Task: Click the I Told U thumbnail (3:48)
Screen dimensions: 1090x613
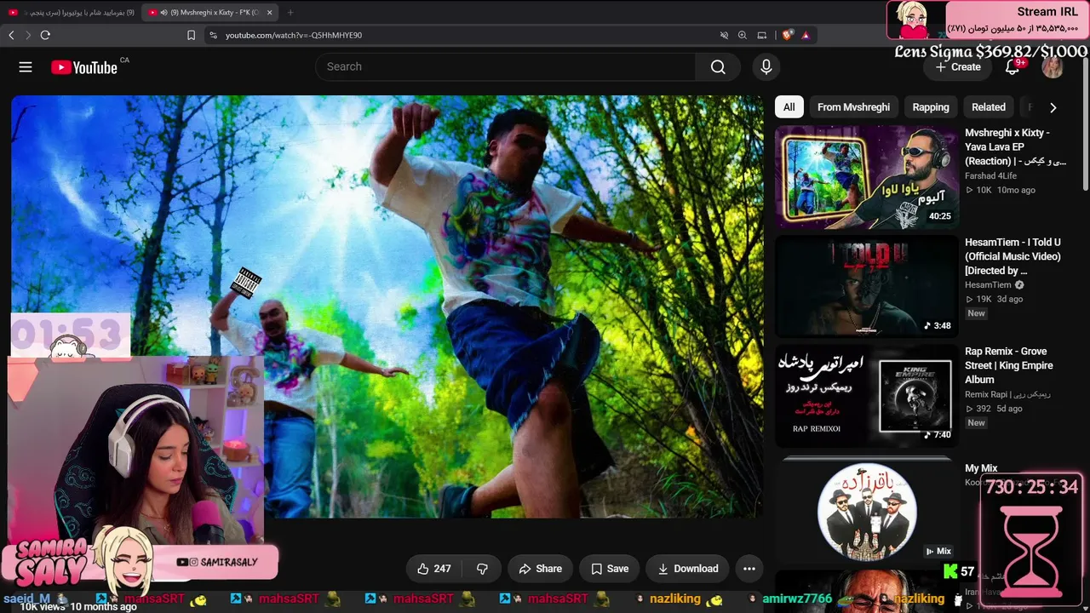Action: (867, 287)
